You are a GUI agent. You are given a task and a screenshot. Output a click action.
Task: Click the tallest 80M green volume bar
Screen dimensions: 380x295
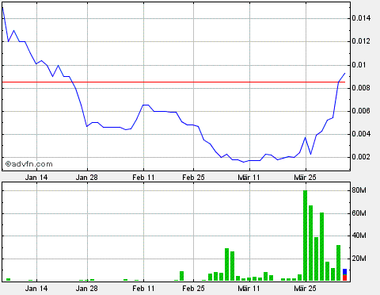click(x=306, y=236)
